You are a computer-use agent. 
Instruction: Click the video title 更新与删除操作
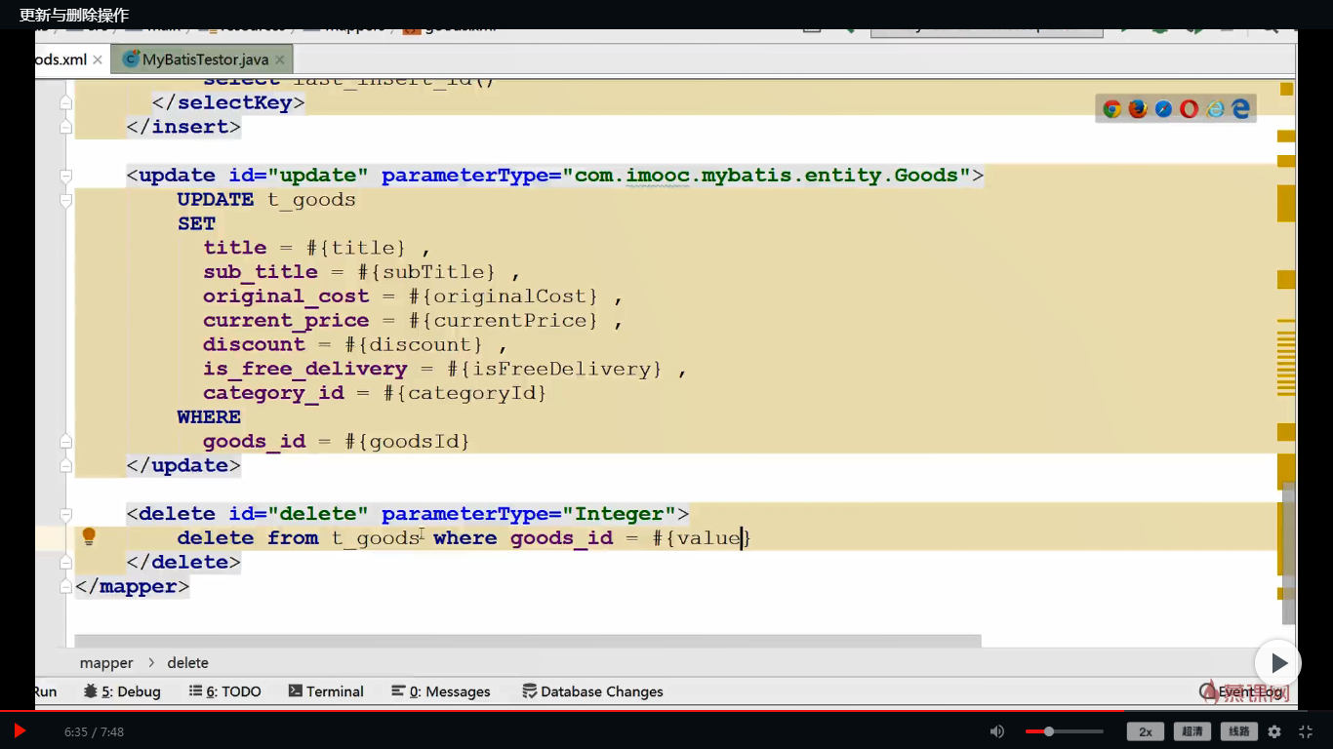[74, 15]
